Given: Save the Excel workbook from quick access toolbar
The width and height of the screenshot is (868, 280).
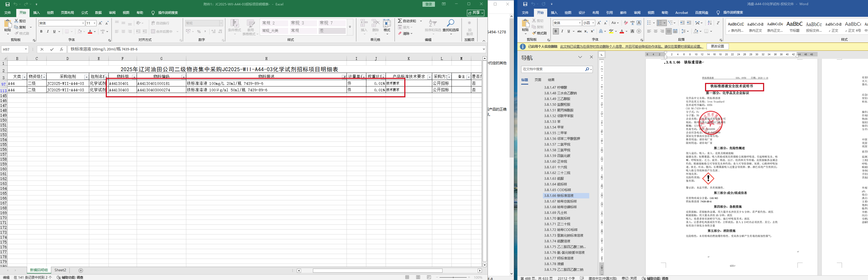Looking at the screenshot, I should tap(7, 4).
